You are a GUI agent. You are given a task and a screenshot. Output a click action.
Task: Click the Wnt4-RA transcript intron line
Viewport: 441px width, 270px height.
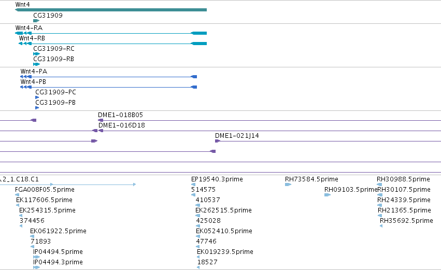(x=111, y=33)
